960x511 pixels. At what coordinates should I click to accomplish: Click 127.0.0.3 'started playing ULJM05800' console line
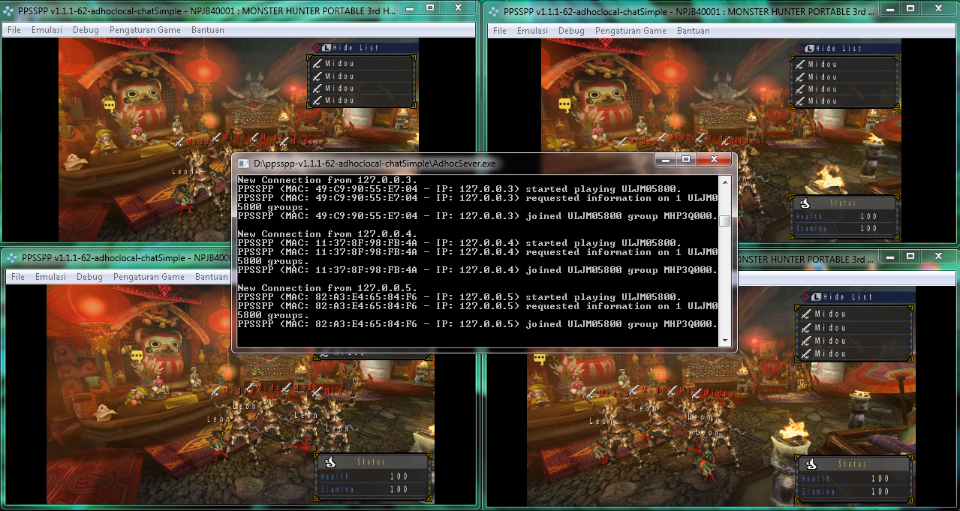[459, 189]
